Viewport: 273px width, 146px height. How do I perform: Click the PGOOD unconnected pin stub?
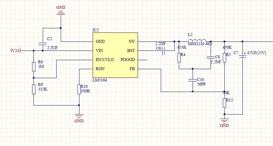(x=142, y=60)
